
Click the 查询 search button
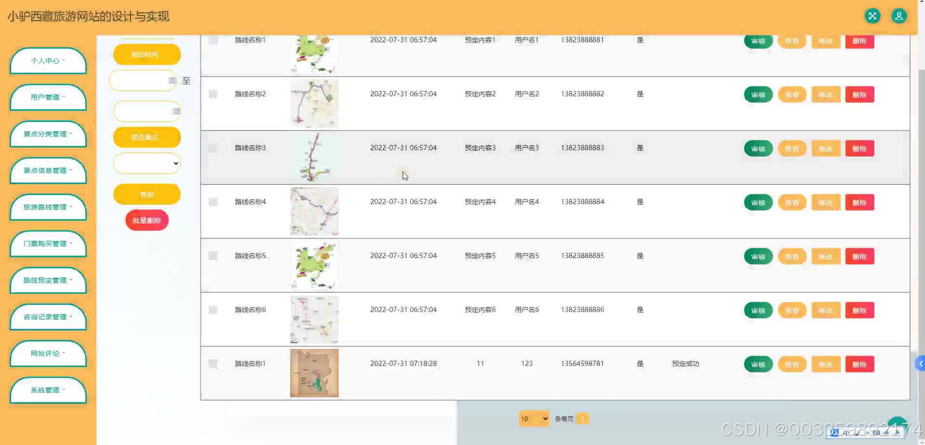click(147, 195)
